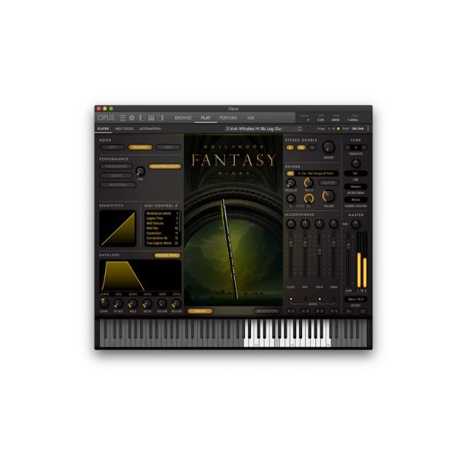Toggle the Release Trails button
Image resolution: width=467 pixels, height=467 pixels.
pos(167,255)
